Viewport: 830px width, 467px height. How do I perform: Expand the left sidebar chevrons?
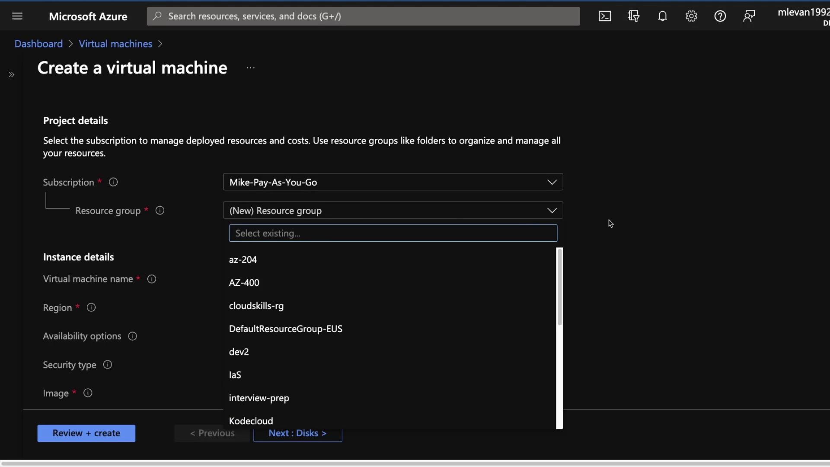tap(12, 75)
